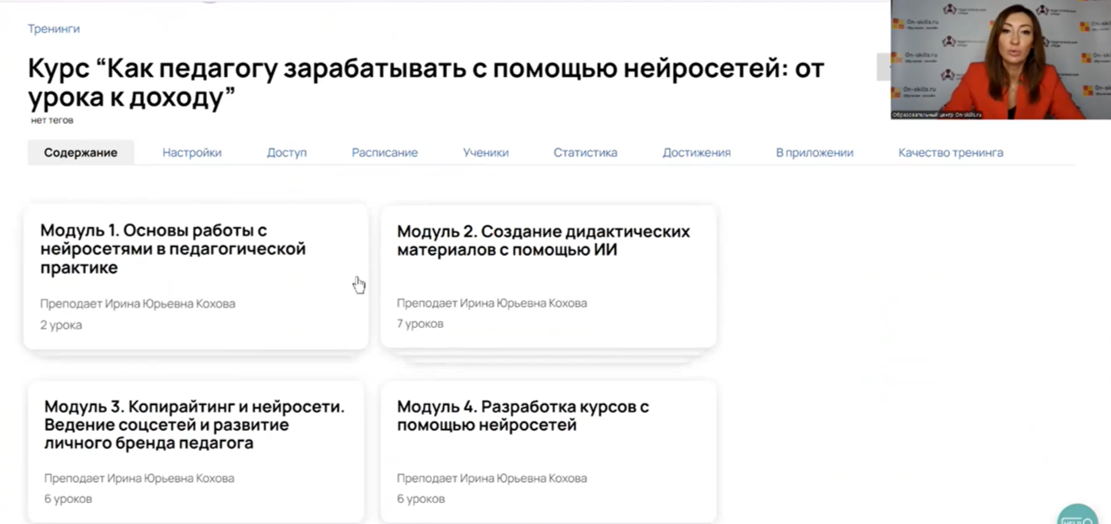The image size is (1111, 524).
Task: Select the Содержание tab
Action: click(81, 152)
